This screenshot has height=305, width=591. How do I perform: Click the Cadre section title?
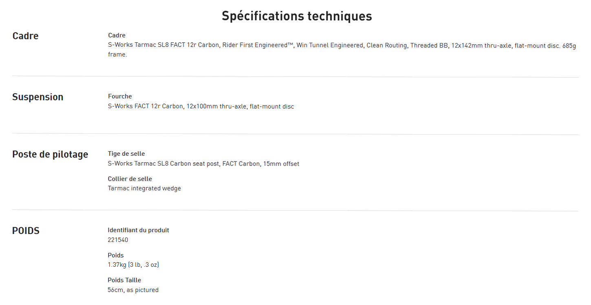coord(25,36)
